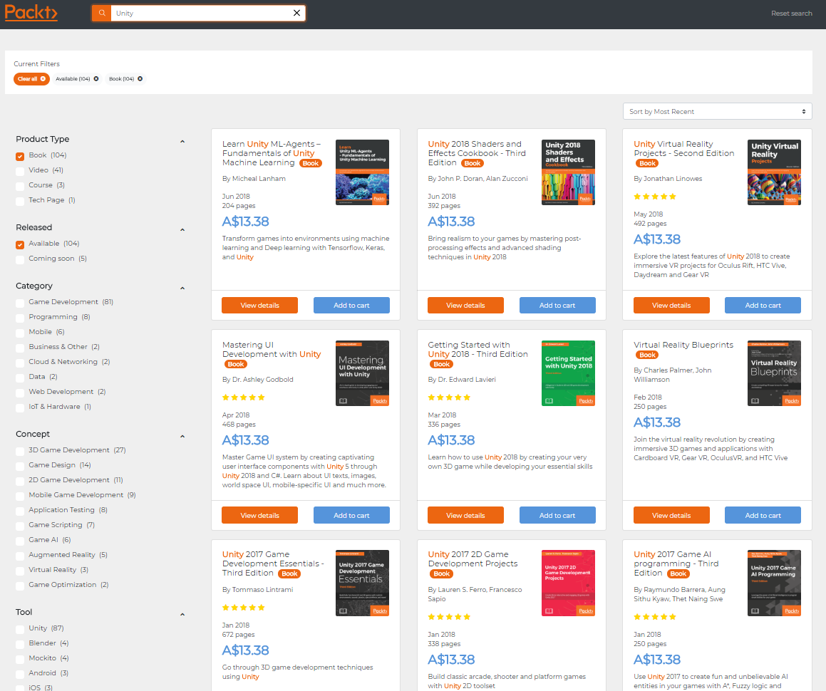Open Mastering UI Development cover image
Image resolution: width=826 pixels, height=691 pixels.
(363, 373)
